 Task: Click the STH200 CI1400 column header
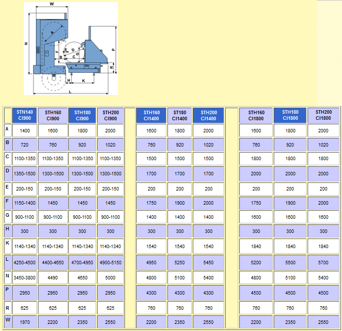[x=208, y=115]
